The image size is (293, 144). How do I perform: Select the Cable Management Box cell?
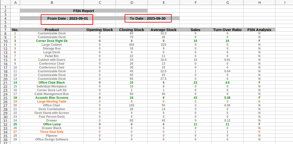coord(52,94)
